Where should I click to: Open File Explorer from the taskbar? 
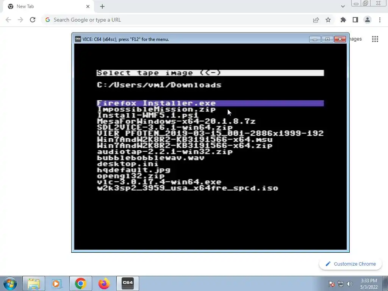[x=34, y=283]
